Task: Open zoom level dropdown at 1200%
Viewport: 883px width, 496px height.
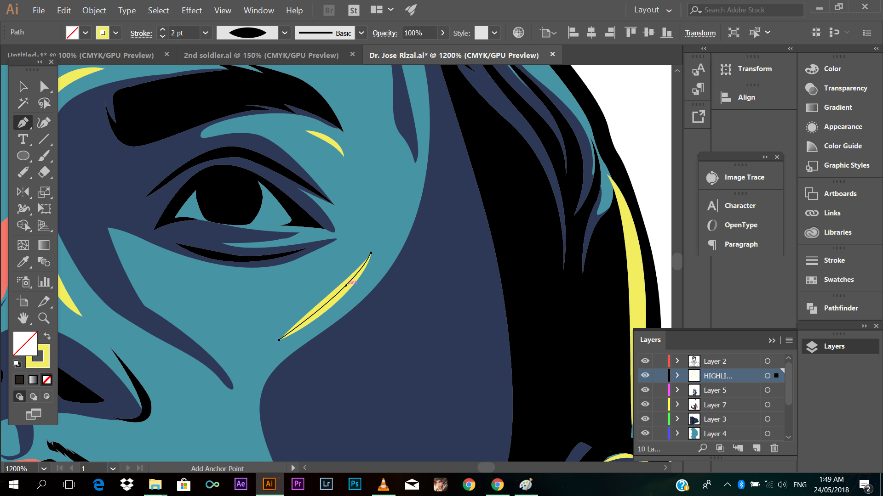Action: (x=44, y=468)
